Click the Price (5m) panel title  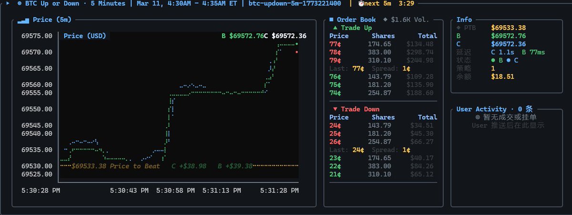pyautogui.click(x=52, y=20)
